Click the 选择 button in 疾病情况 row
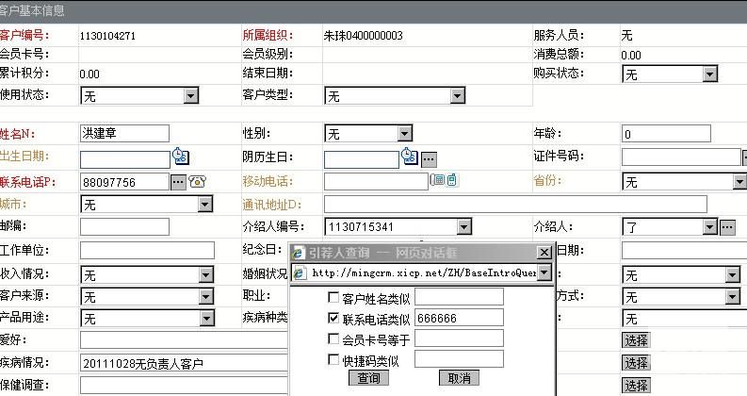The height and width of the screenshot is (396, 747). click(x=636, y=363)
